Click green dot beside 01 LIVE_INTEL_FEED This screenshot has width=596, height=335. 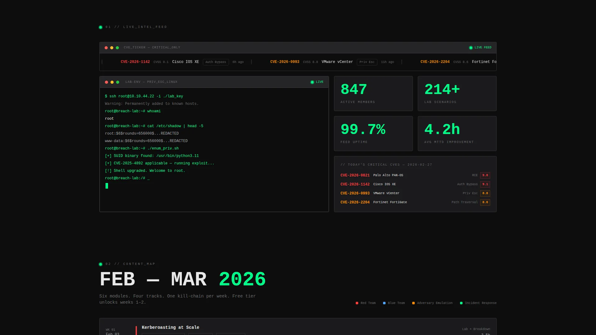point(101,27)
